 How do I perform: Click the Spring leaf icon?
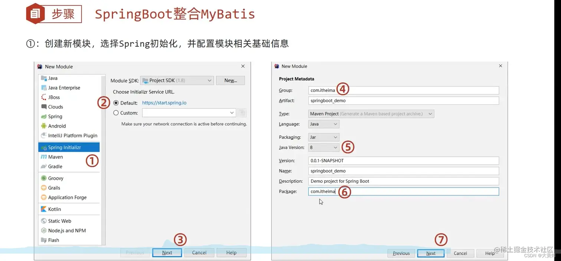point(44,116)
